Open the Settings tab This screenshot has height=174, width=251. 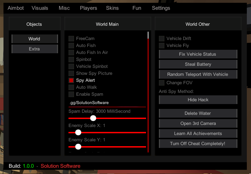pos(161,8)
